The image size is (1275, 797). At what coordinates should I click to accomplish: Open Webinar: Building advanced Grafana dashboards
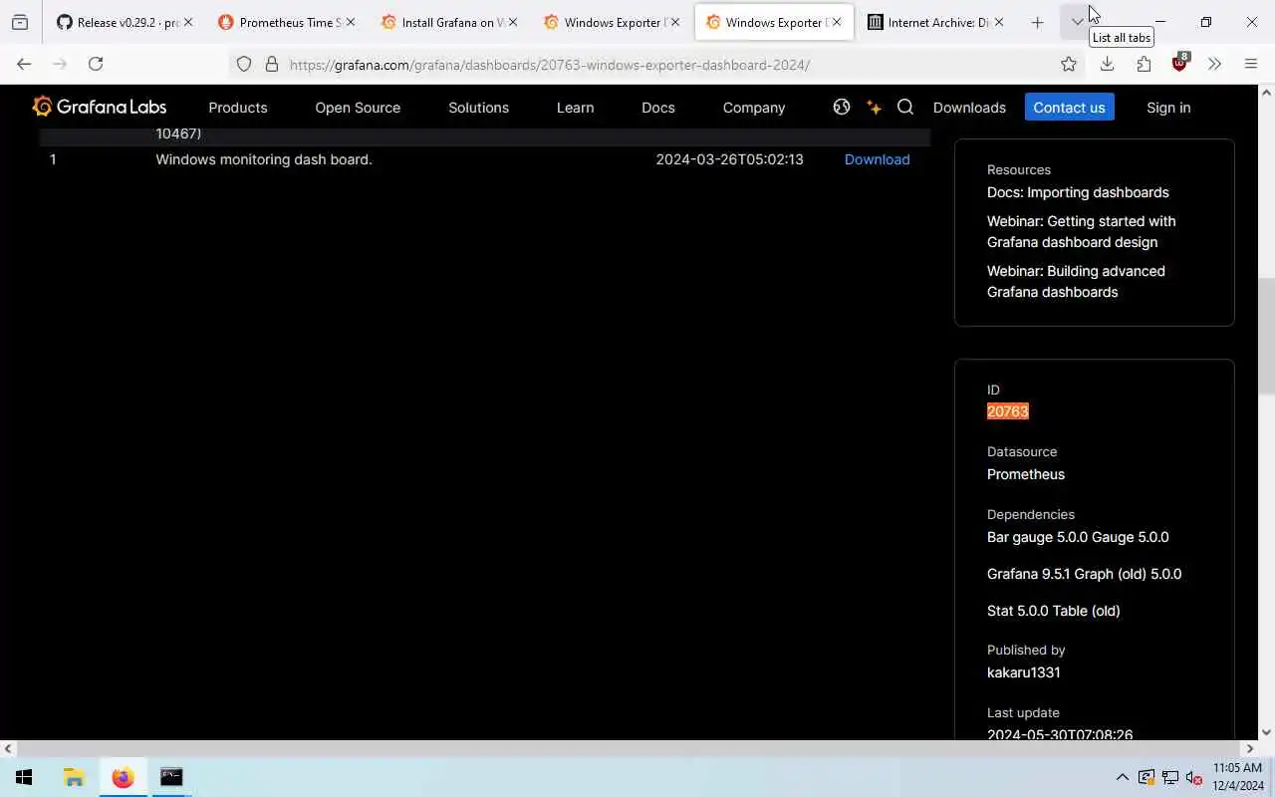coord(1076,281)
